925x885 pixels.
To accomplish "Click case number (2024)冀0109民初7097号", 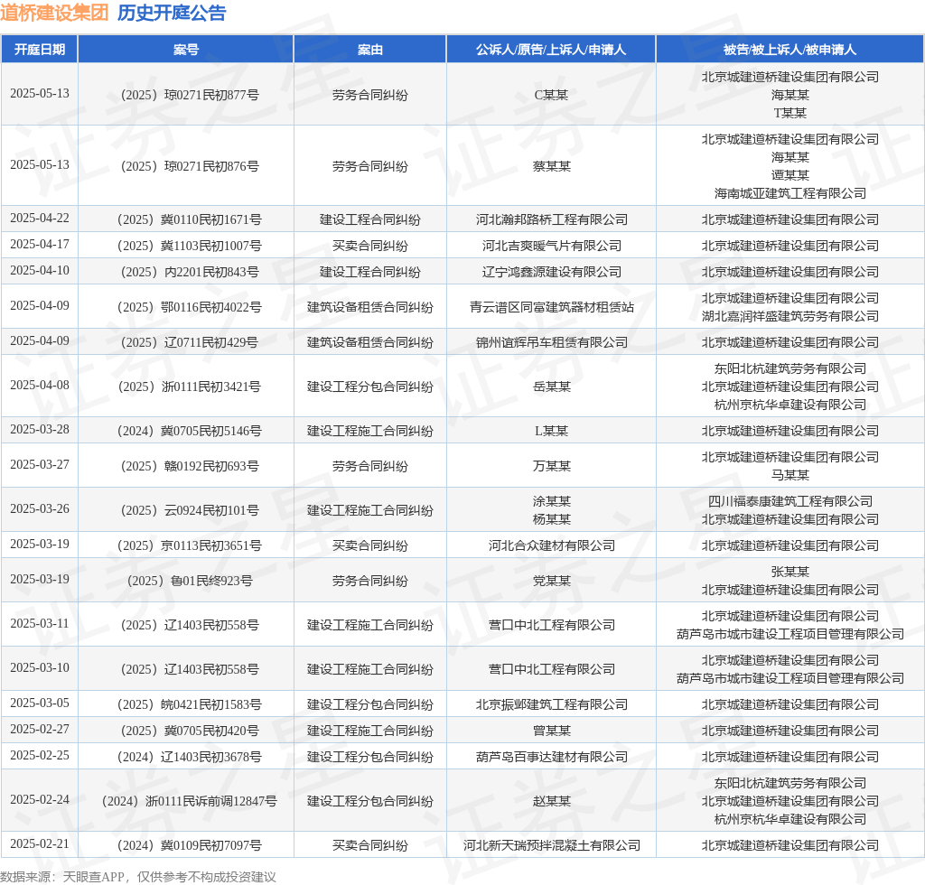I will pos(190,845).
